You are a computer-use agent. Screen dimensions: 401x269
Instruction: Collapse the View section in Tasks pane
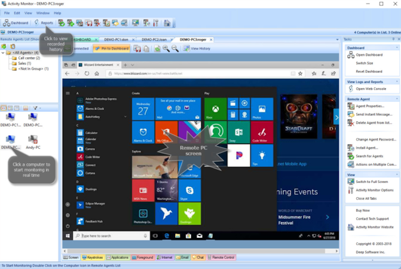[x=397, y=175]
